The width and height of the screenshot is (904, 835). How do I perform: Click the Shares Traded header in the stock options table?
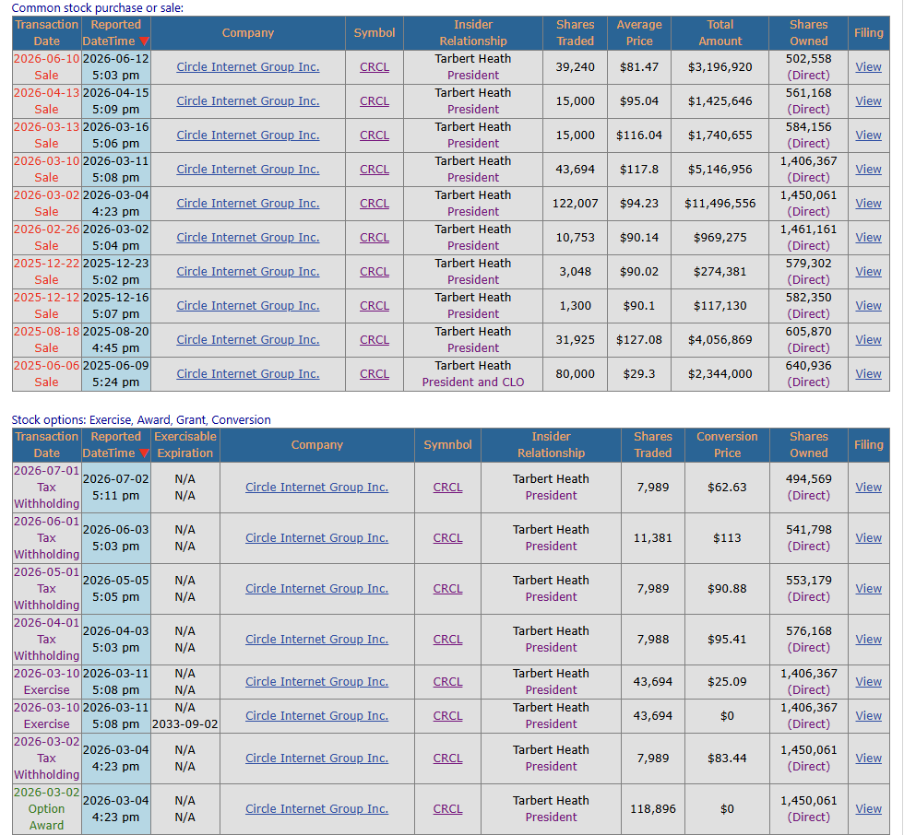(x=653, y=444)
